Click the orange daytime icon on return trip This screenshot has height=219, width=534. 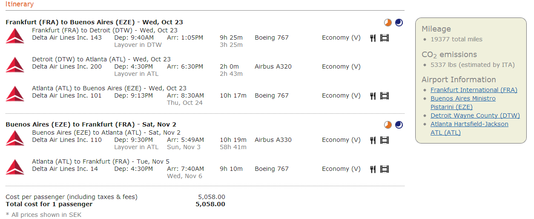pyautogui.click(x=388, y=125)
